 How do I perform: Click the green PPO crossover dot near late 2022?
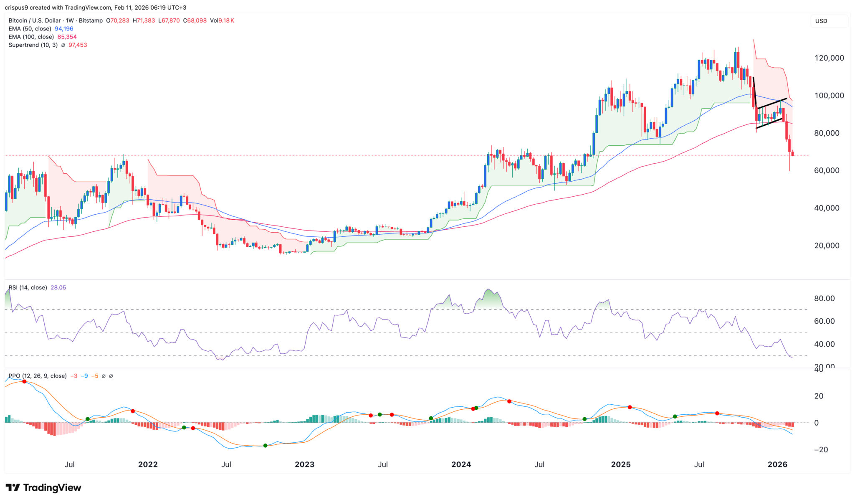pos(265,446)
